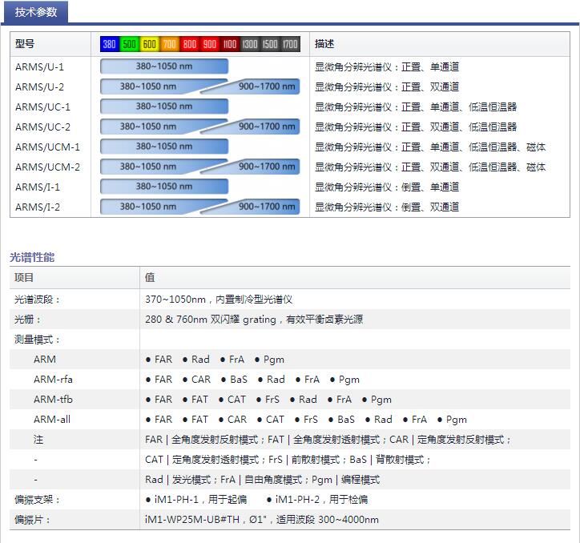Select model name ARMS/UCM-1
The height and width of the screenshot is (543, 580).
click(47, 147)
